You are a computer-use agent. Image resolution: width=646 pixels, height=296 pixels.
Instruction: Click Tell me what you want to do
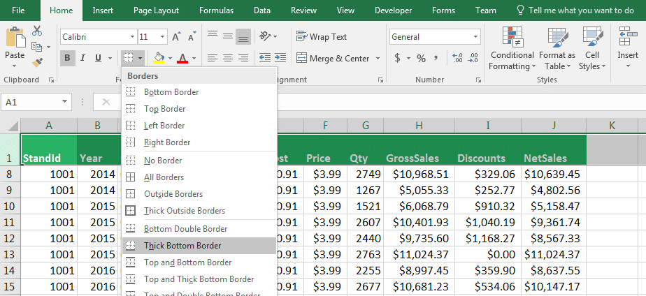pyautogui.click(x=575, y=10)
